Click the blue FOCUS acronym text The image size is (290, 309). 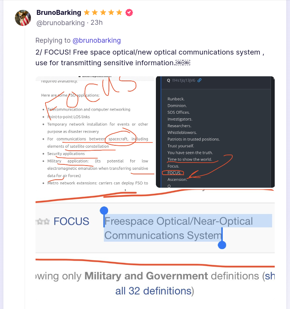(71, 221)
